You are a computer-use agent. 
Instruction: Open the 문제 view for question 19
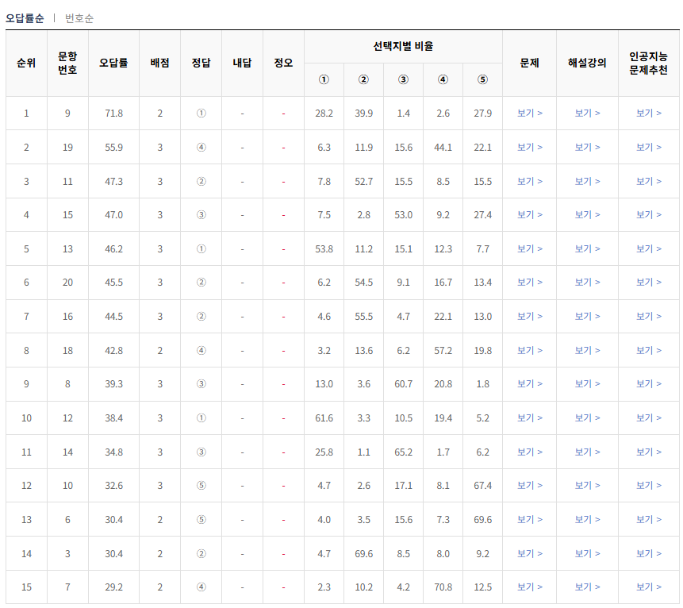pyautogui.click(x=528, y=147)
